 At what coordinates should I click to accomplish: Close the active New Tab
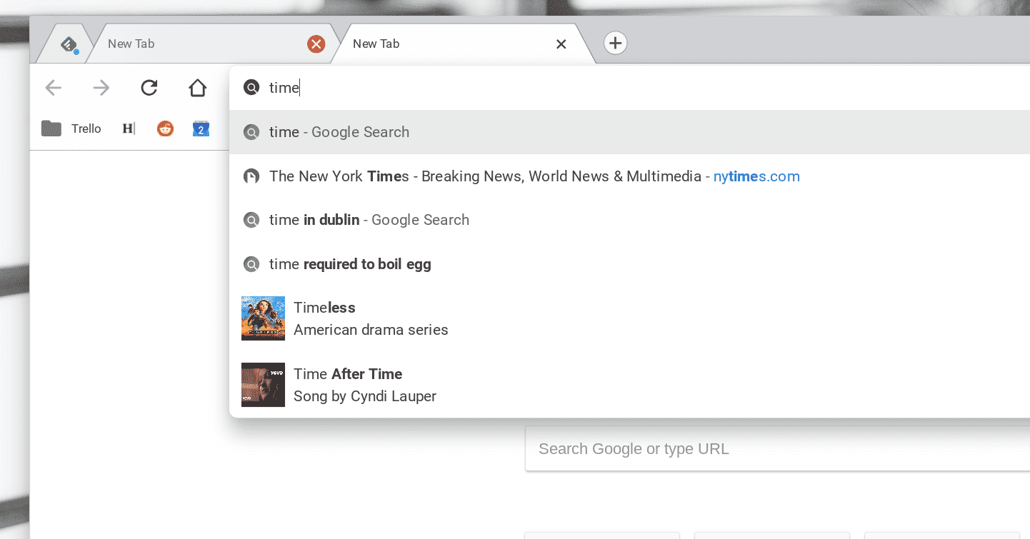coord(561,44)
